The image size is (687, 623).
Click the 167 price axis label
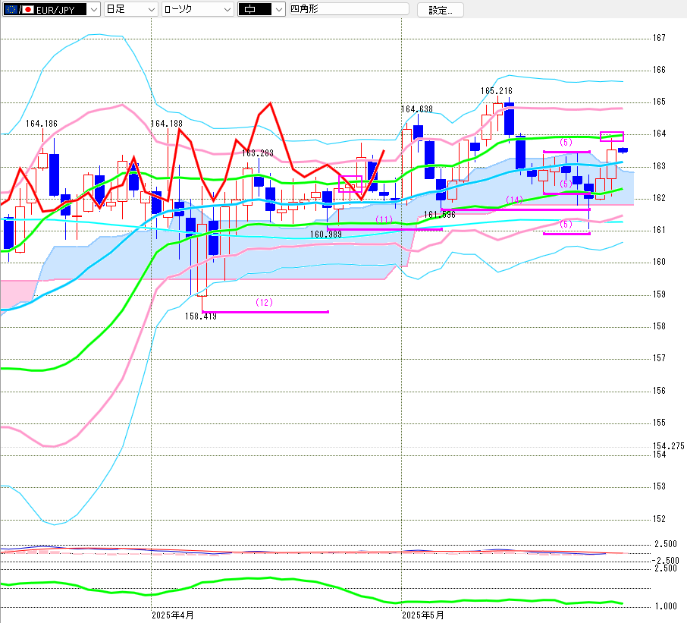click(x=659, y=38)
